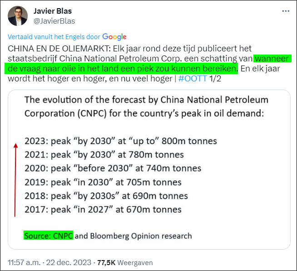The width and height of the screenshot is (297, 271).
Task: Open the tweet timestamp "11:57 a.m."
Action: [24, 263]
